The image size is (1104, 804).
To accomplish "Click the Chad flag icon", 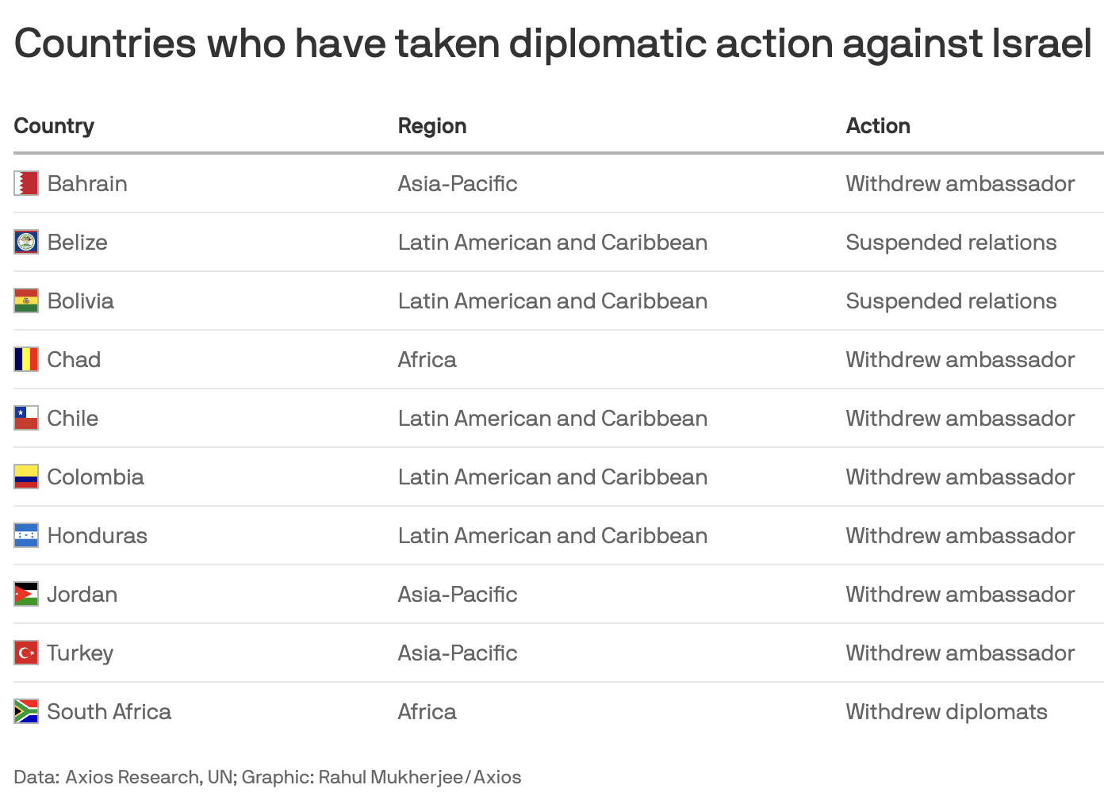I will point(26,359).
